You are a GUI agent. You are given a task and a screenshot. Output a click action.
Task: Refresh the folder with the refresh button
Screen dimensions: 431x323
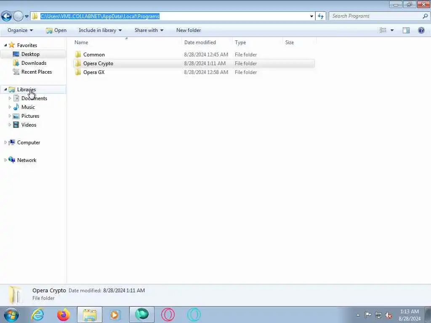320,16
